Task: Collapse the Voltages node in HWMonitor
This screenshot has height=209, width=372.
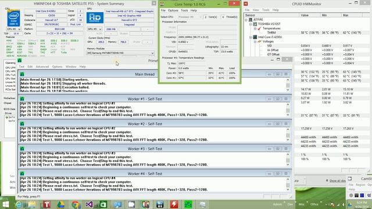Action: (255, 42)
